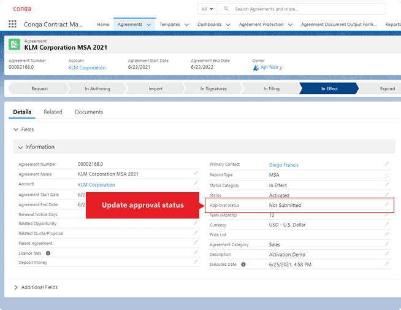Click info icon next to Executed Date

243,264
